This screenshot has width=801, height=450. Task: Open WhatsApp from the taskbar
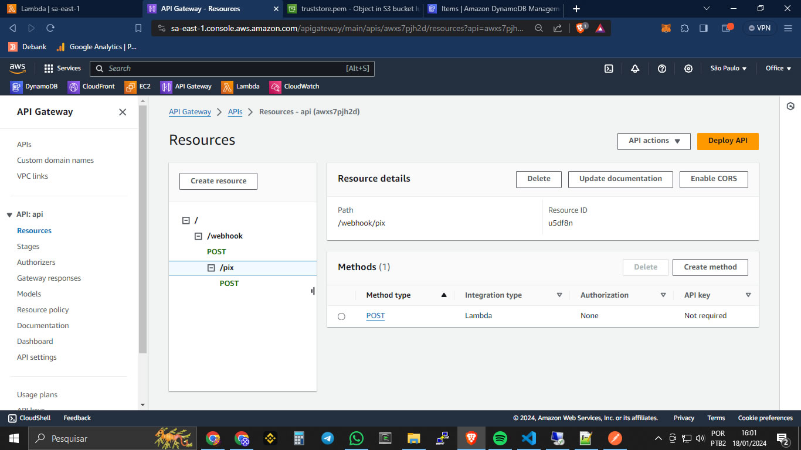tap(356, 438)
